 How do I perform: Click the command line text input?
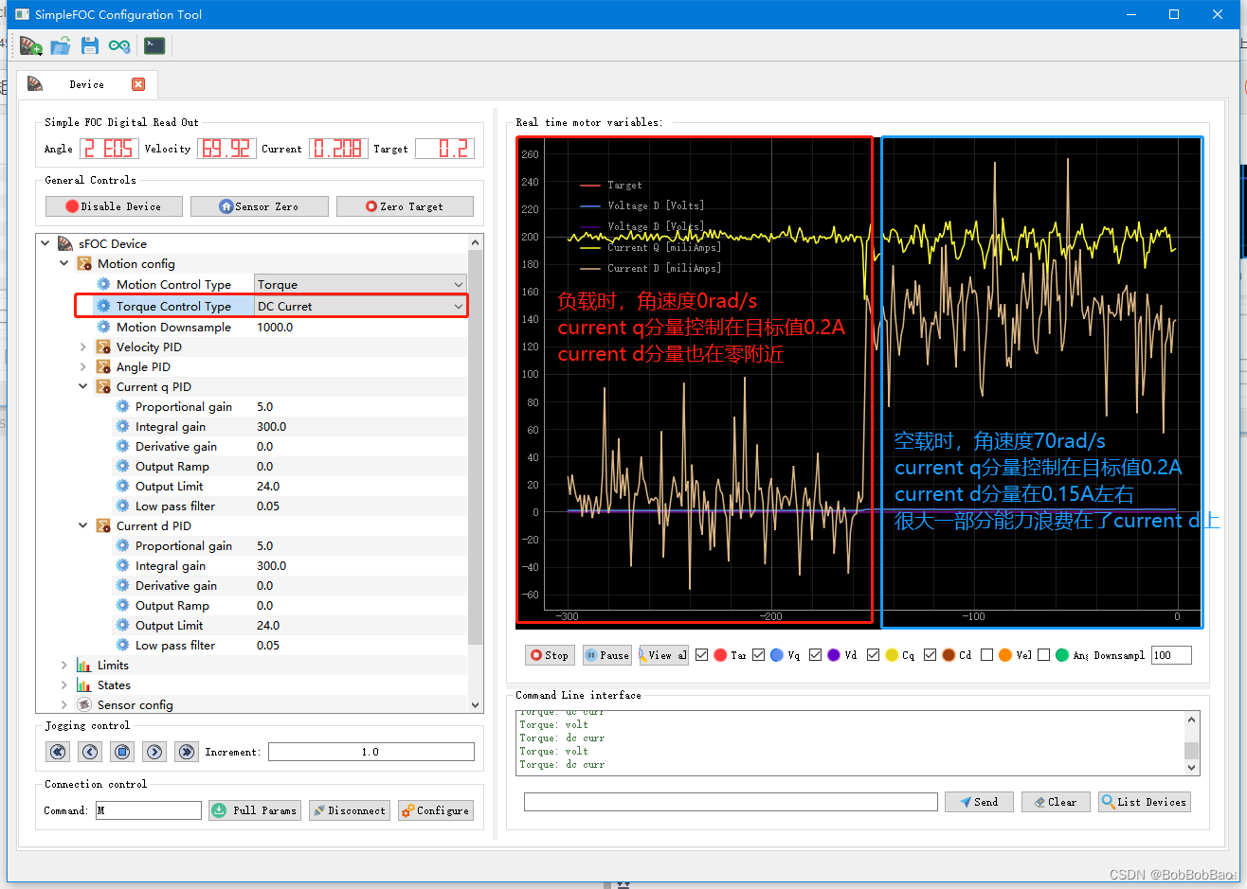[731, 802]
